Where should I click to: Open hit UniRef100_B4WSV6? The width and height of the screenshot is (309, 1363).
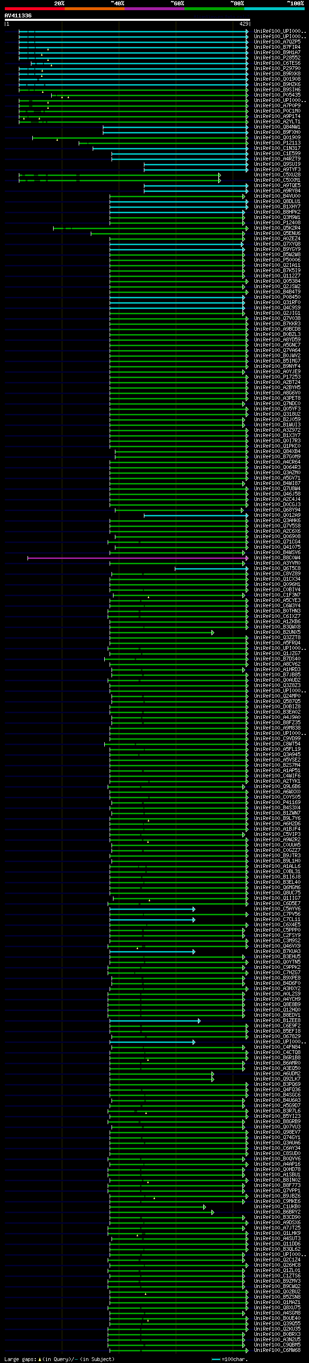pyautogui.click(x=277, y=552)
